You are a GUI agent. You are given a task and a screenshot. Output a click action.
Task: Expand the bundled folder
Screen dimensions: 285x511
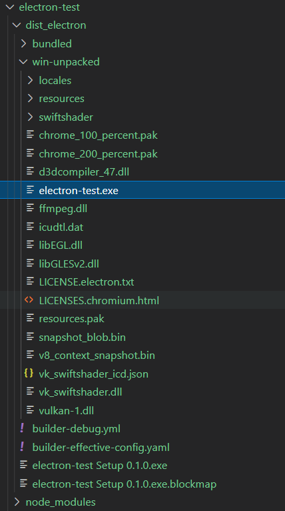pyautogui.click(x=23, y=43)
